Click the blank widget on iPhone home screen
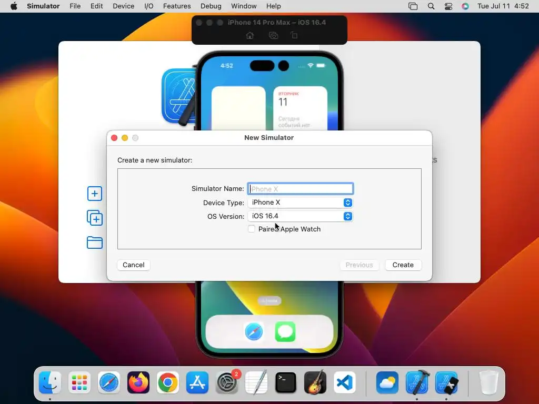The image size is (539, 404). pos(238,108)
